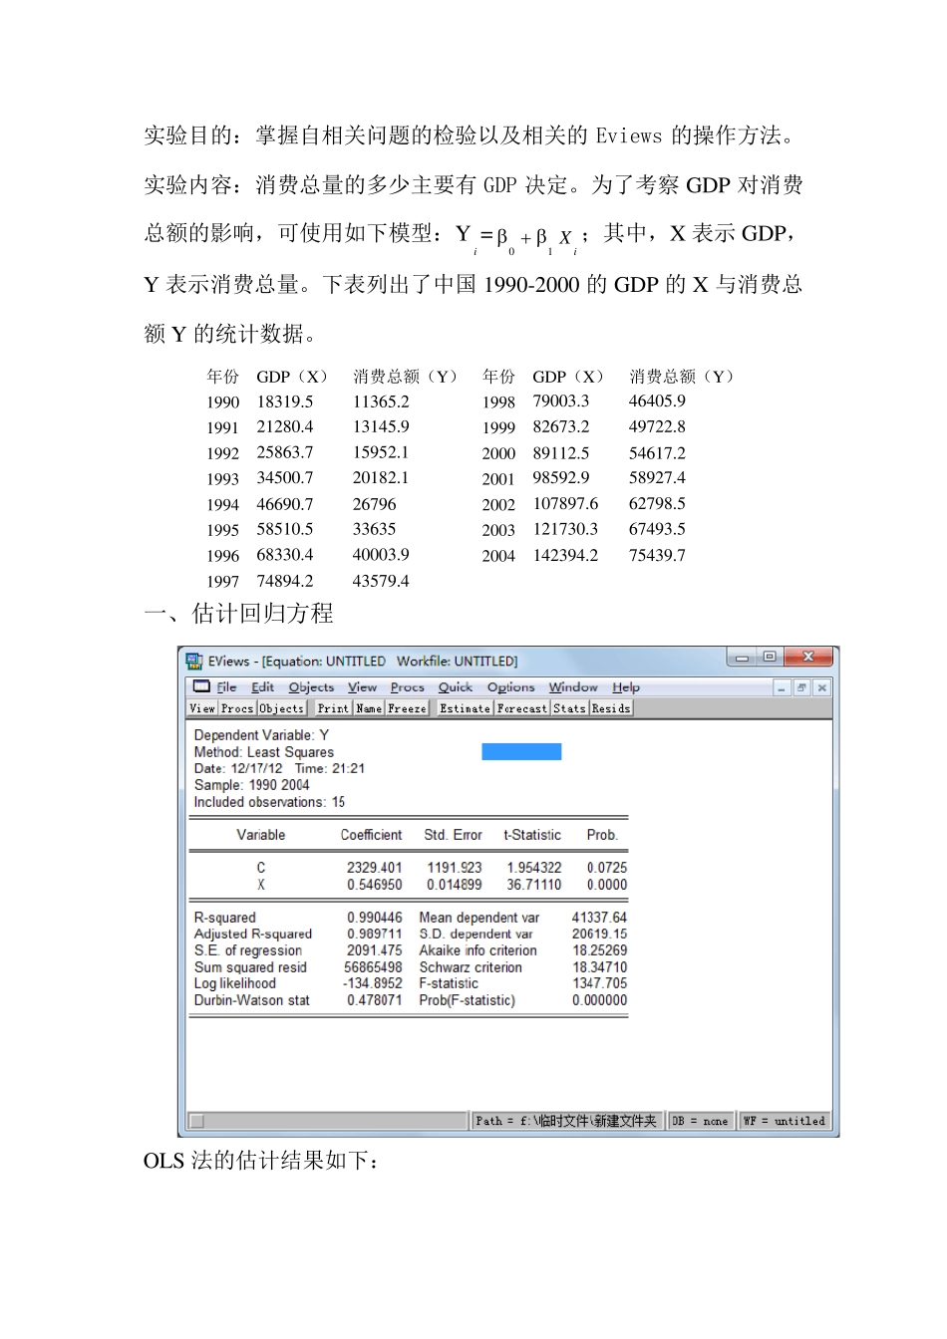Image resolution: width=947 pixels, height=1339 pixels.
Task: Open the File menu
Action: pos(226,687)
